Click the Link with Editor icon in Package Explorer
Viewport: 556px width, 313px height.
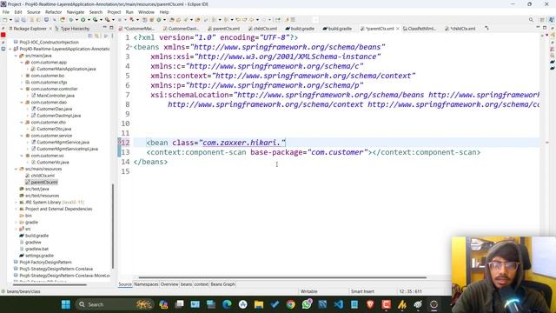click(96, 36)
